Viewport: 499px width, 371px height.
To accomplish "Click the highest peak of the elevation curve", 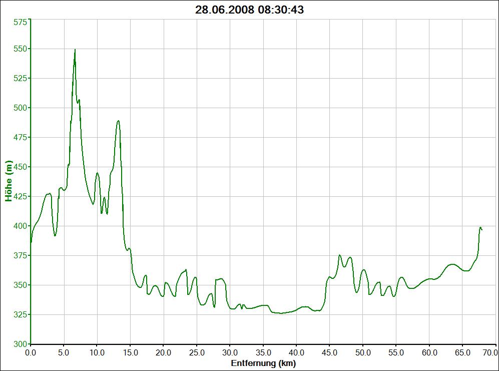I will coord(75,50).
